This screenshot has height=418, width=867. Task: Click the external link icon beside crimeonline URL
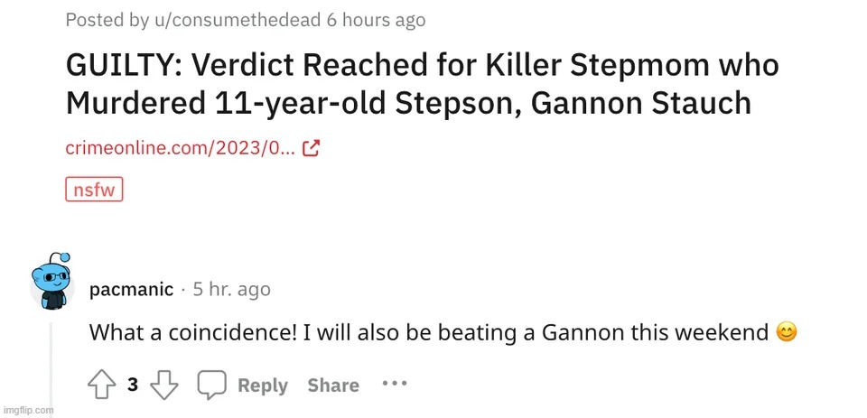(x=312, y=148)
